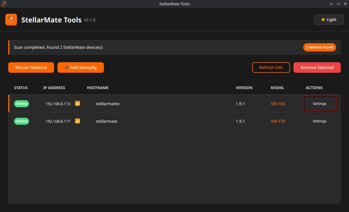Maximize the StellarMate Tools window

point(338,4)
